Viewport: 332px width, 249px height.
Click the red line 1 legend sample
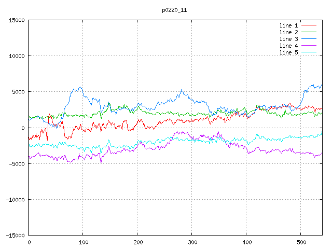(309, 25)
